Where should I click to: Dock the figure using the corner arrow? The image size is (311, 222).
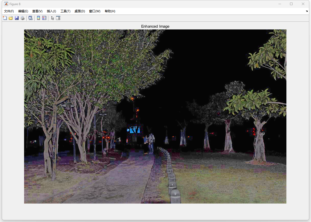(x=307, y=11)
